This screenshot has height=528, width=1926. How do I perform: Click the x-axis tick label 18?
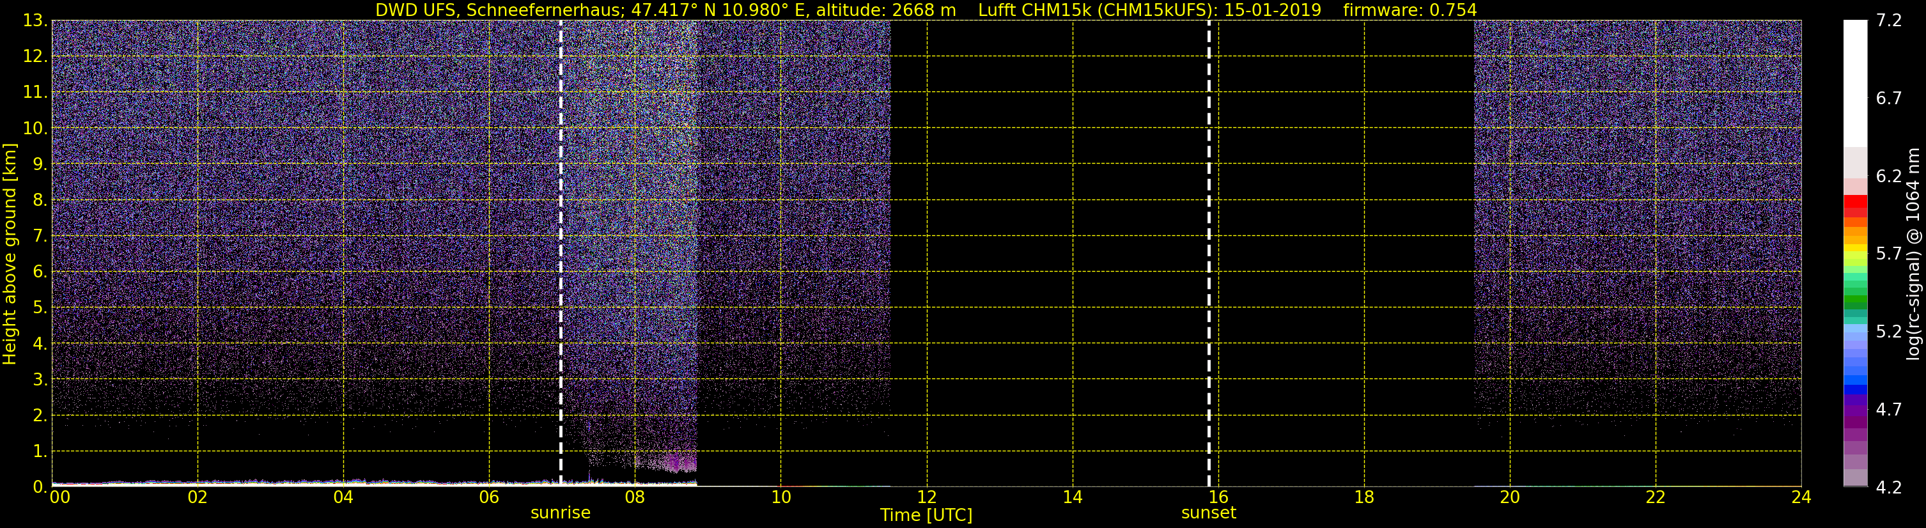pos(1363,497)
